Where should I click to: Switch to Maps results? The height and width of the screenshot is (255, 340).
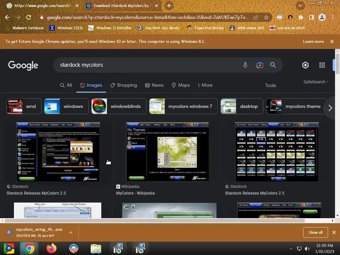click(x=181, y=85)
